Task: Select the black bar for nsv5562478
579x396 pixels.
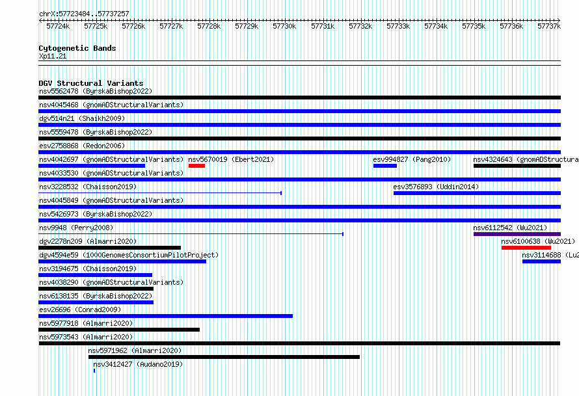Action: tap(299, 98)
